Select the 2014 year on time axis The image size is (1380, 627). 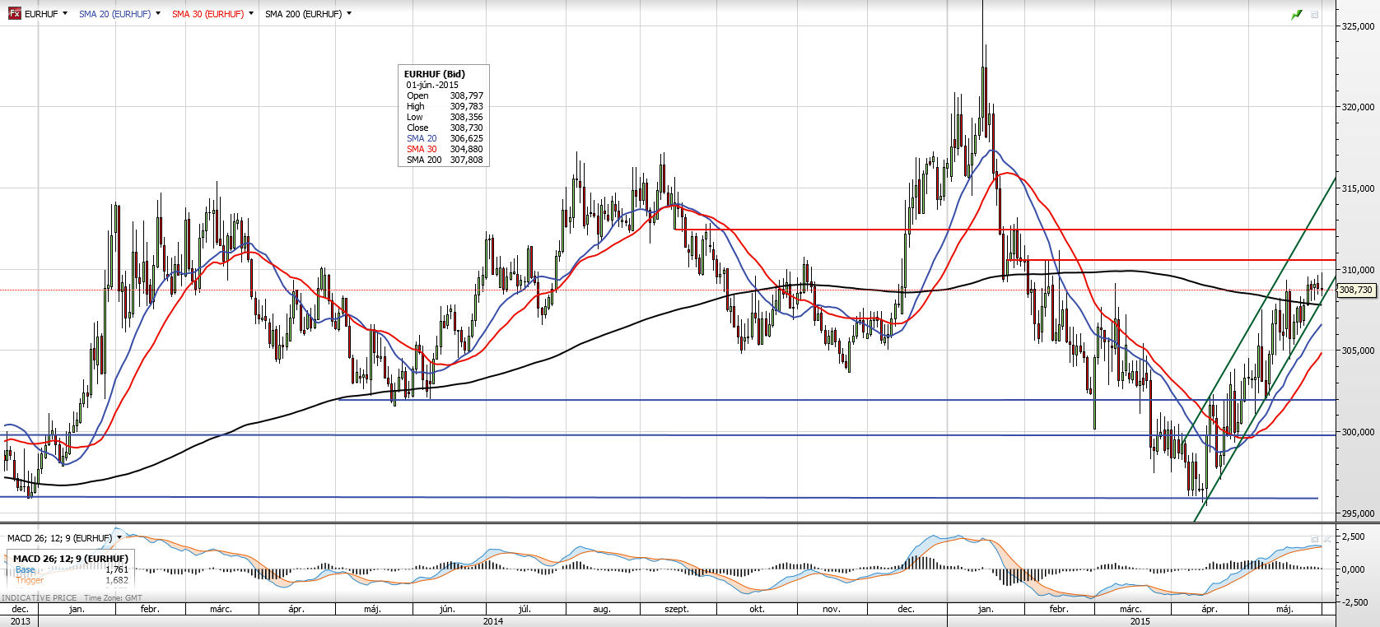pos(492,621)
